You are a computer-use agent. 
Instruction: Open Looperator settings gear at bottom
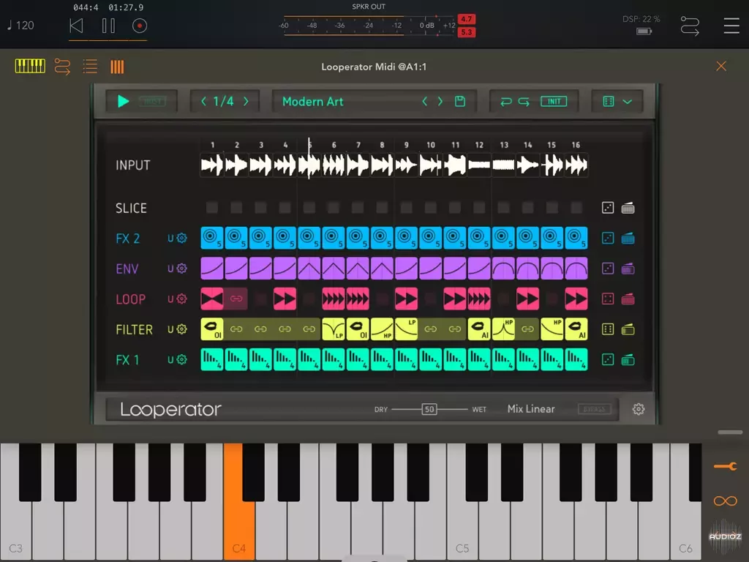pos(638,409)
